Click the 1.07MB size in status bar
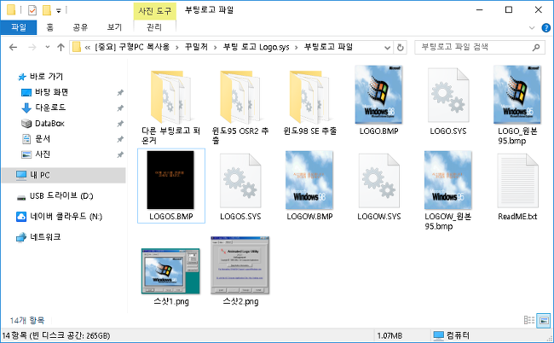 [390, 335]
